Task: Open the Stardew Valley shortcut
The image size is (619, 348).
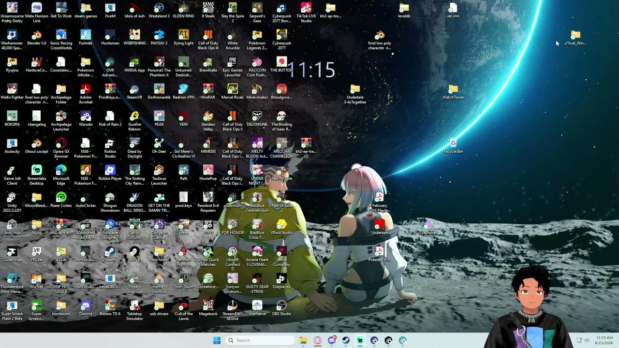Action: pyautogui.click(x=208, y=121)
